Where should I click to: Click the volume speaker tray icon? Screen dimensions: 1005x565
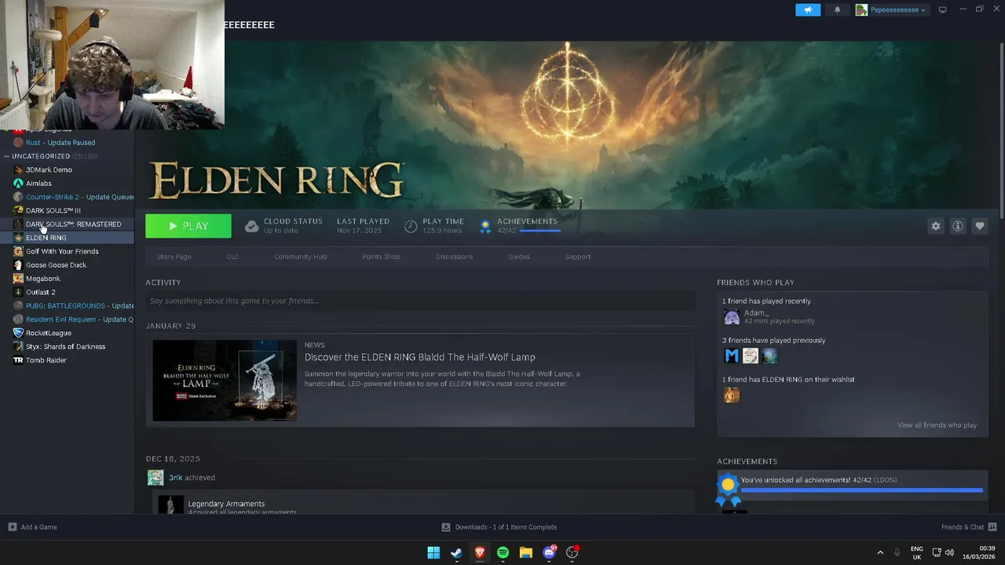[949, 552]
